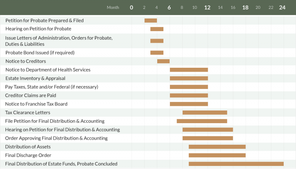Click the Estate Inventory & Appraisal bar
Viewport: 296px width, 169px height.
pos(189,78)
